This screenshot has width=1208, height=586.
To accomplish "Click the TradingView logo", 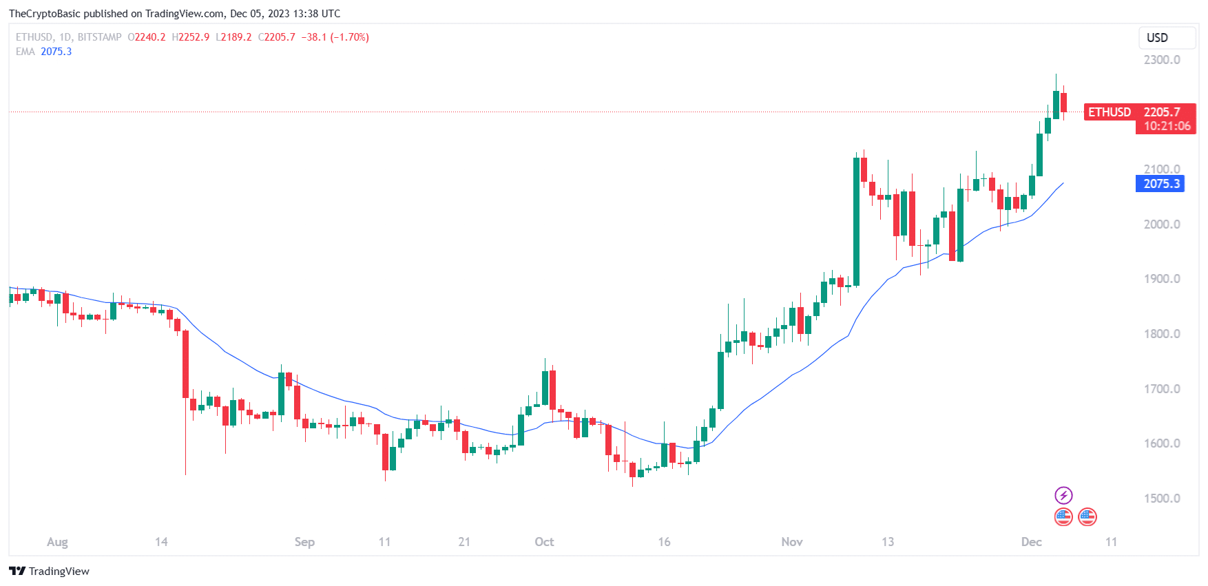I will (49, 571).
